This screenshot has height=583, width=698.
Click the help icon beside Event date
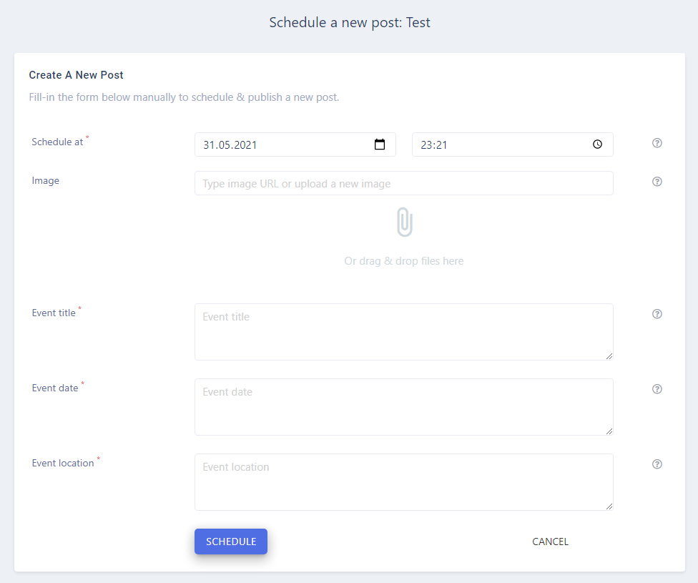657,389
